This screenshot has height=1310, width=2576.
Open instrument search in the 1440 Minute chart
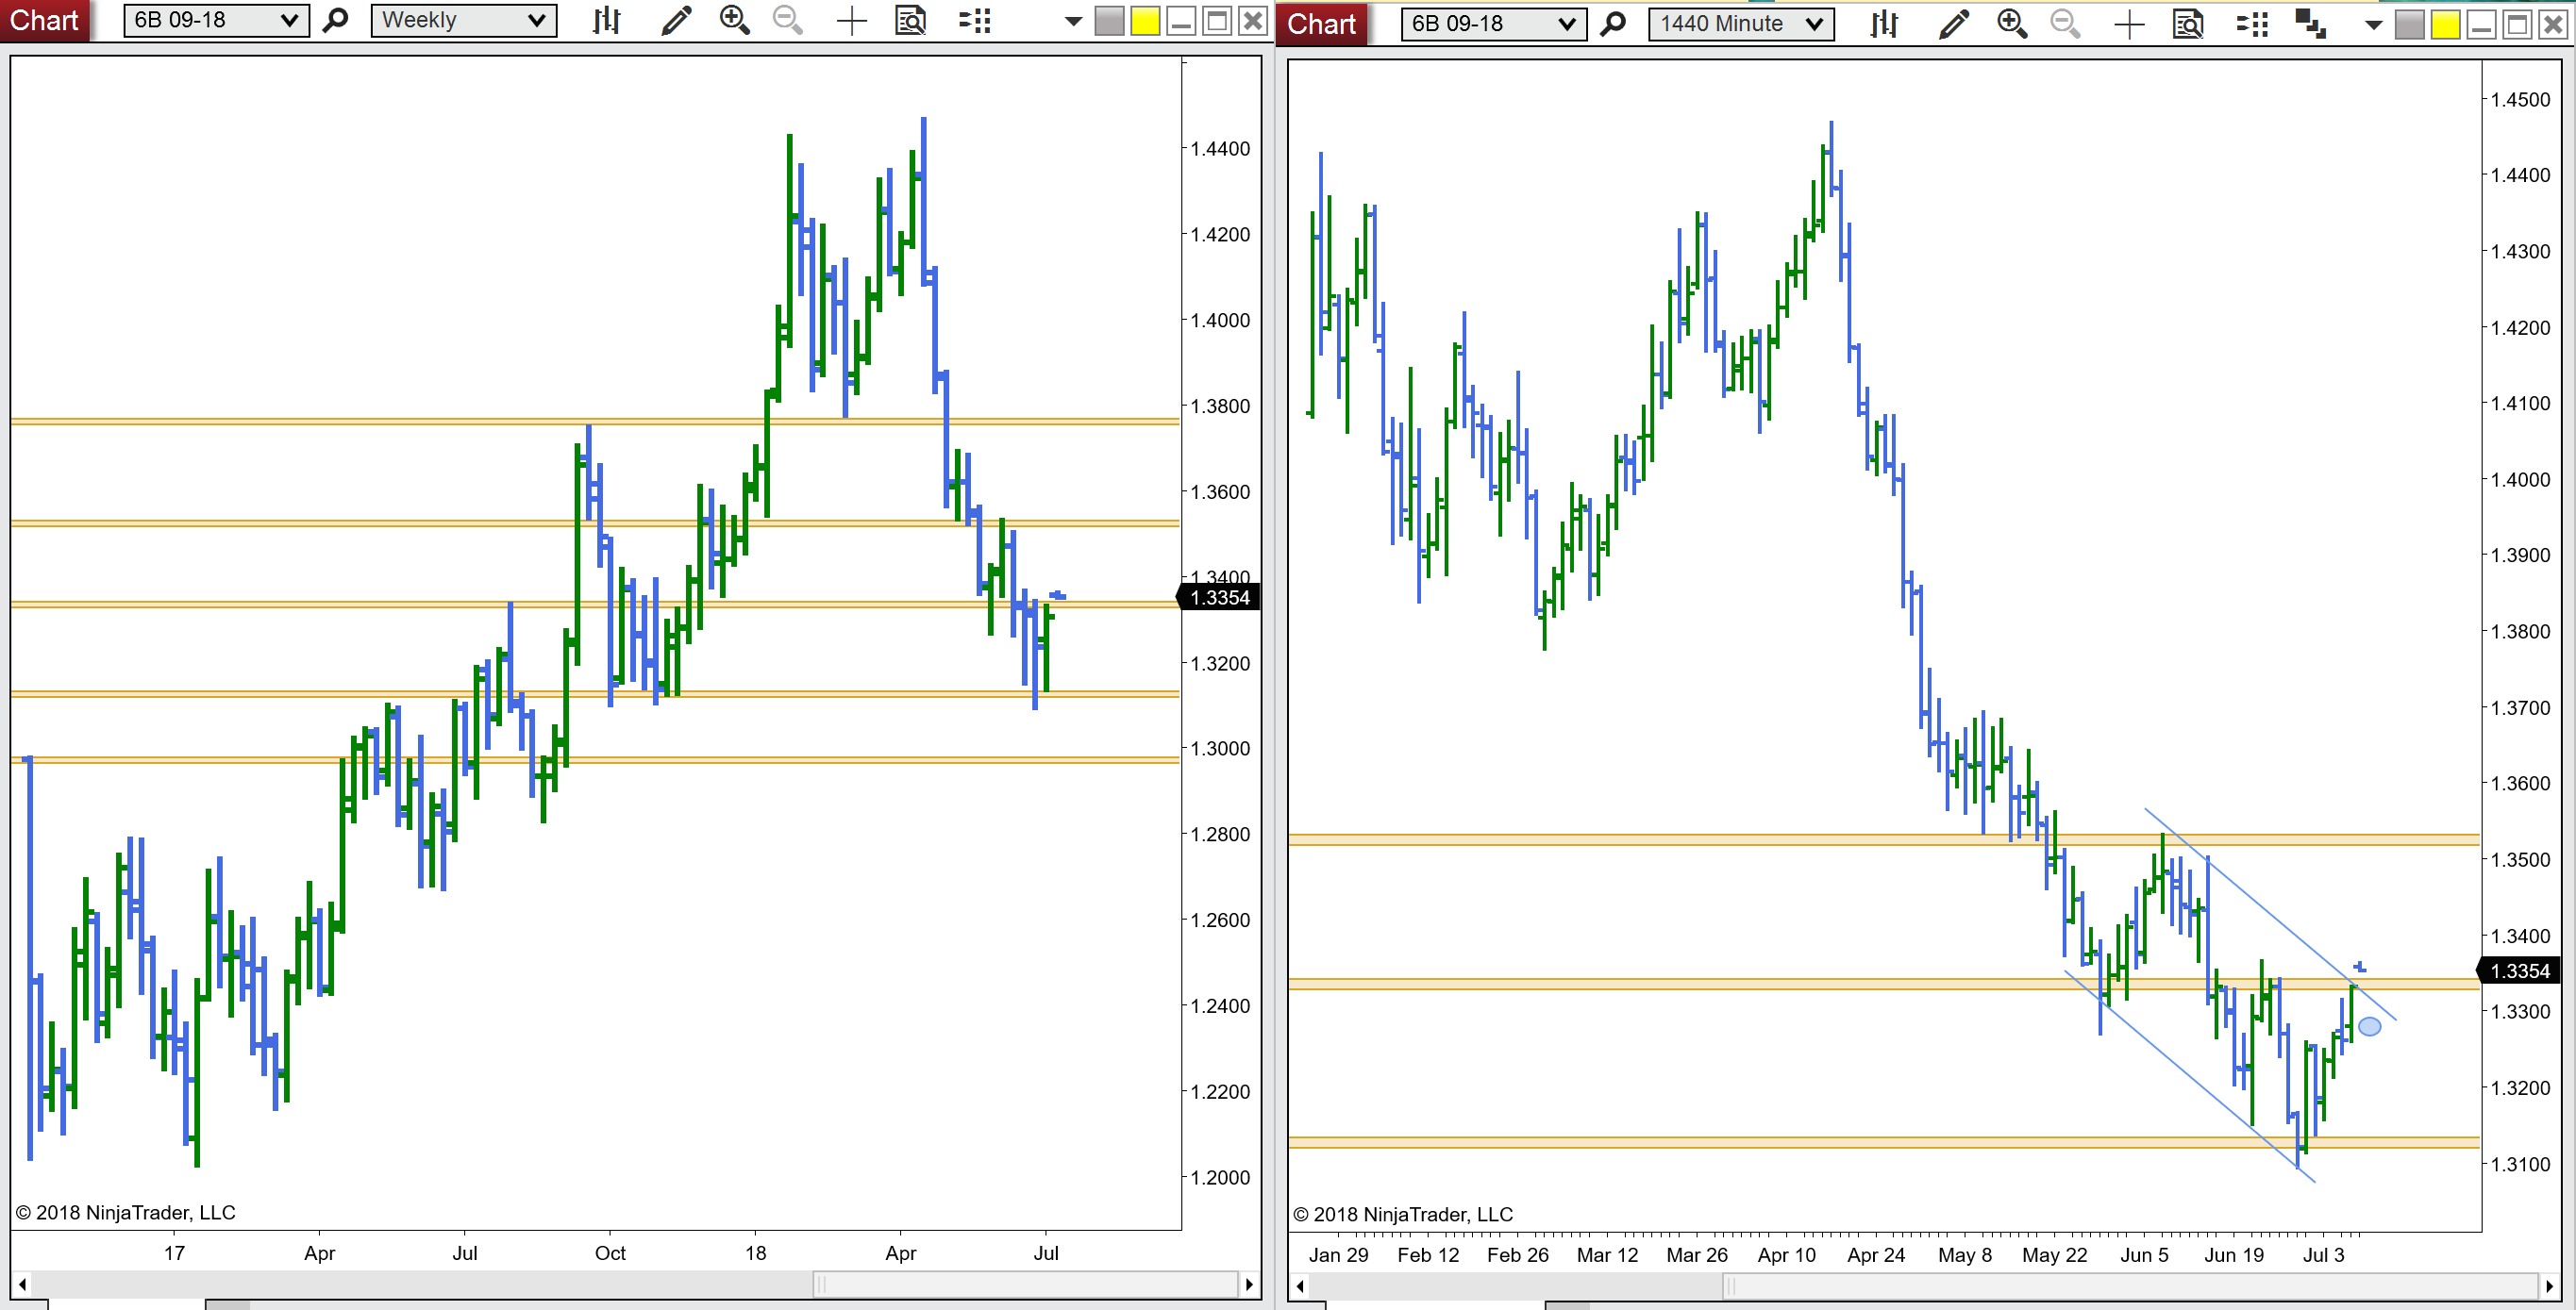1613,24
